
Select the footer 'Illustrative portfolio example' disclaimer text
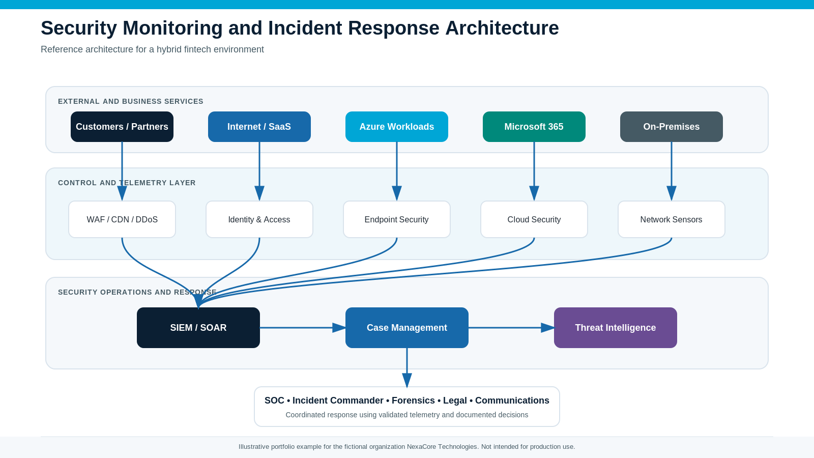pos(407,447)
